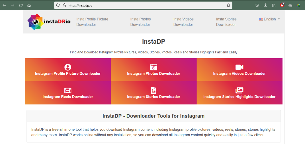Select Instagram Stories Highlights Downloader label

[x=239, y=97]
